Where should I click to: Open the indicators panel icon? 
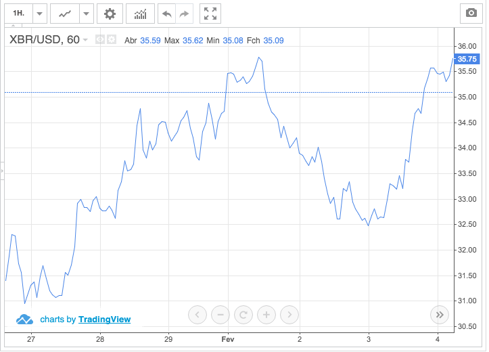[140, 14]
